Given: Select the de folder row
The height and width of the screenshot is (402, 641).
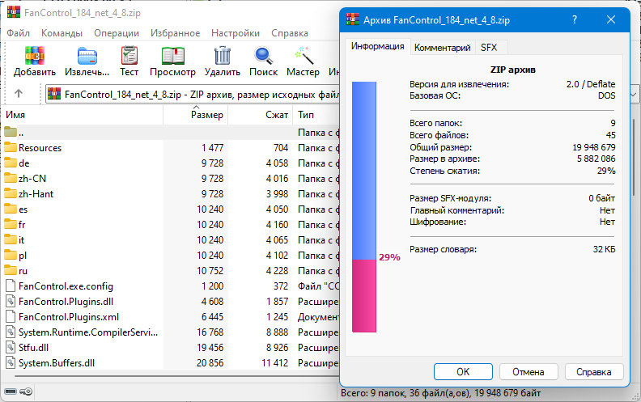Looking at the screenshot, I should click(x=170, y=163).
